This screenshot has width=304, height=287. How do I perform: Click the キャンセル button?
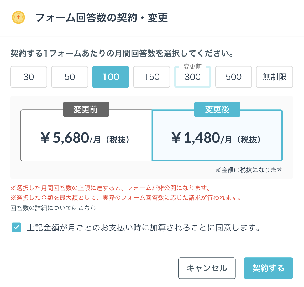207,268
